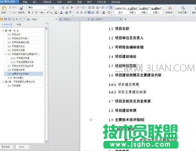Select the 标题 3 heading style
The height and width of the screenshot is (151, 196).
click(x=156, y=10)
